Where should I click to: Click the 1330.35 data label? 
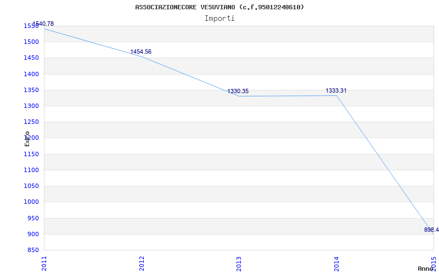click(238, 92)
